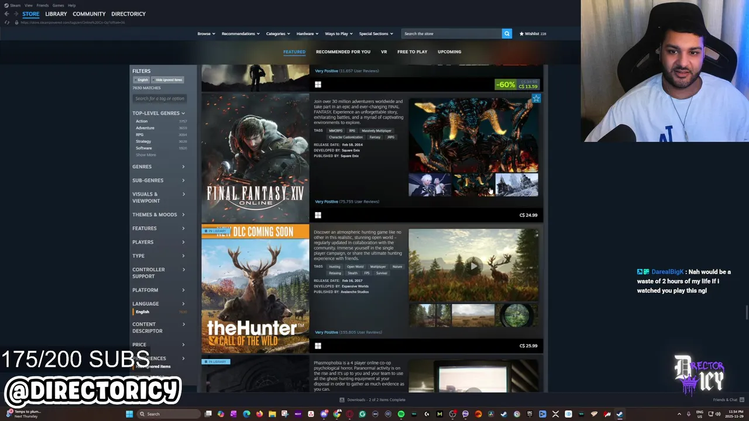Image resolution: width=749 pixels, height=421 pixels.
Task: Go back with the left arrow beside STORE
Action: click(x=6, y=13)
